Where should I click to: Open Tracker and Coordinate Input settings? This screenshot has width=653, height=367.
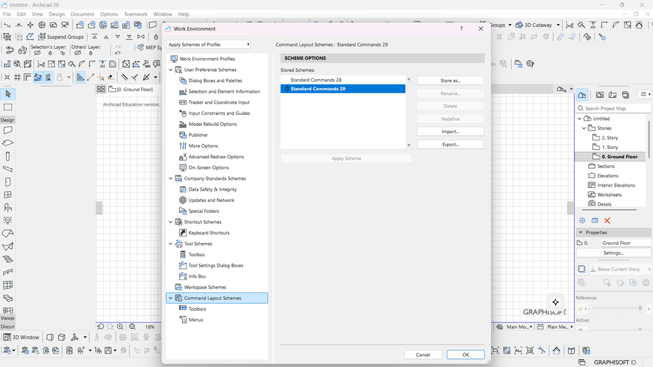click(x=219, y=103)
